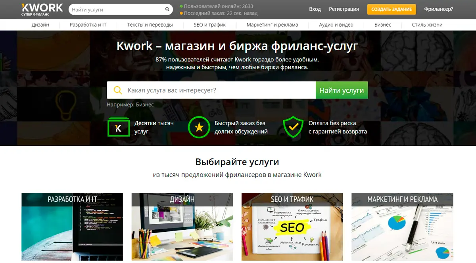Open the 'Аудио и видео' menu item
Image resolution: width=476 pixels, height=263 pixels.
(x=336, y=25)
